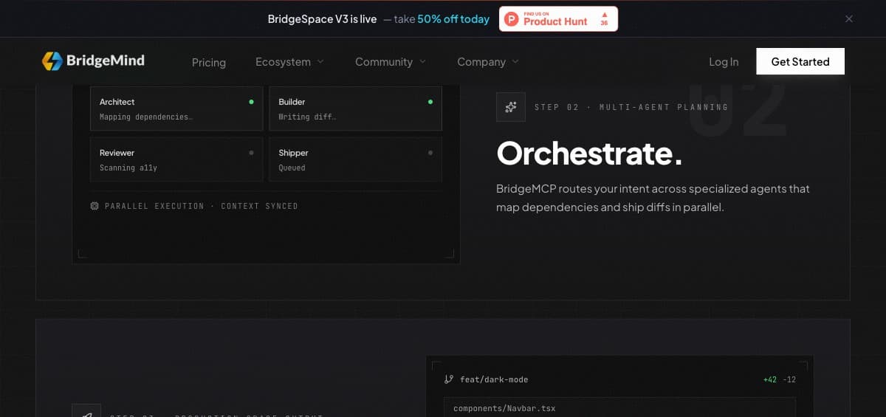Open the Pricing page

point(209,62)
